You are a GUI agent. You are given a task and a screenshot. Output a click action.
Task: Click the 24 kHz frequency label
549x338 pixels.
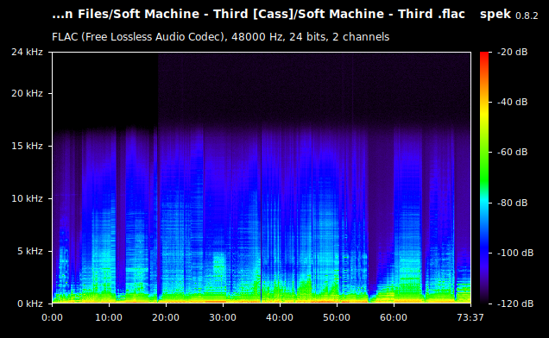click(27, 52)
